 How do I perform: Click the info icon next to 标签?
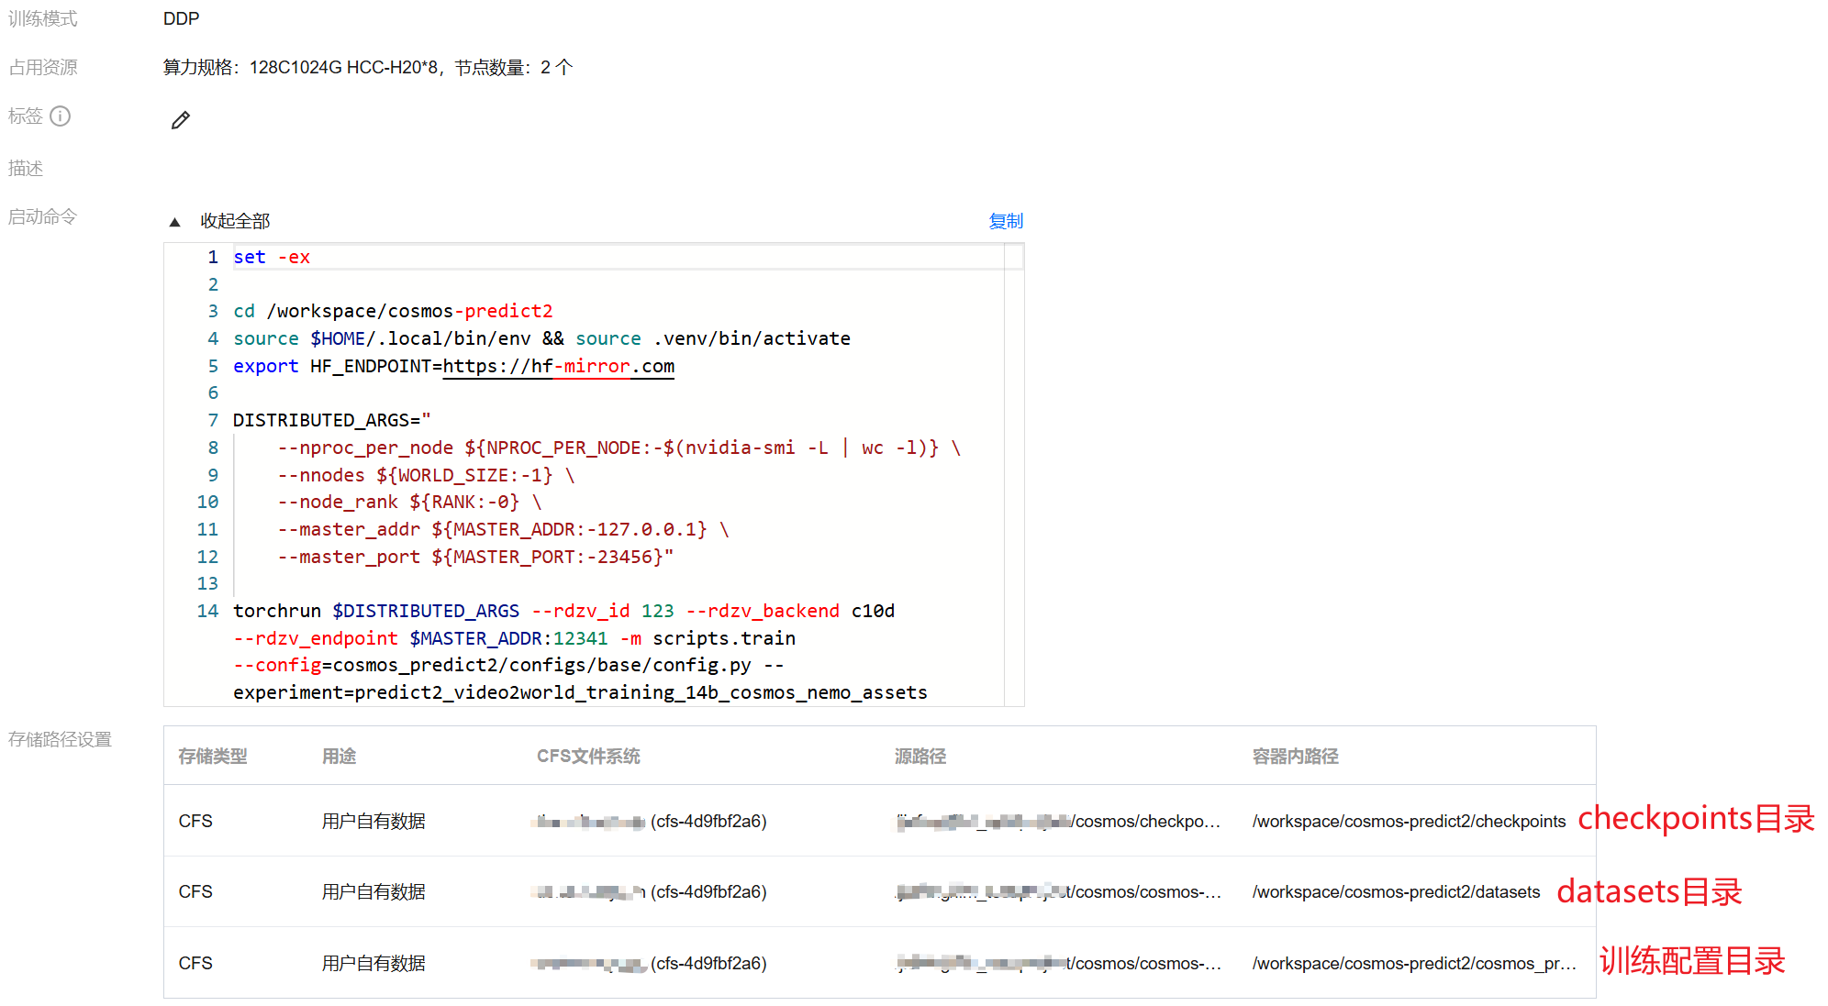coord(61,116)
